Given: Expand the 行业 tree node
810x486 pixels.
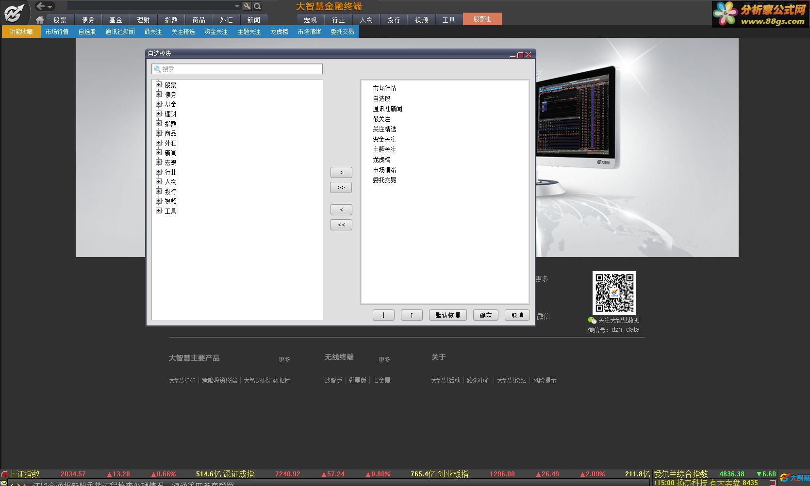Looking at the screenshot, I should [x=159, y=172].
